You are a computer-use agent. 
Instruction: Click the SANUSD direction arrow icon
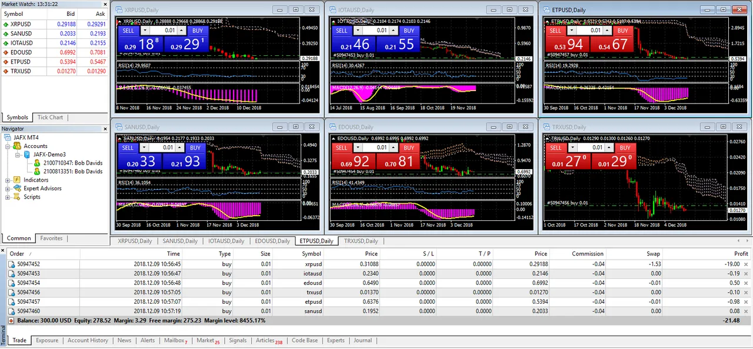coord(6,33)
